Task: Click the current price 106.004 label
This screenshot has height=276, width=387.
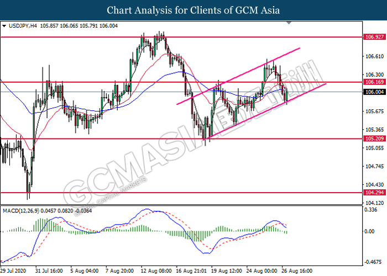Action: click(x=374, y=92)
